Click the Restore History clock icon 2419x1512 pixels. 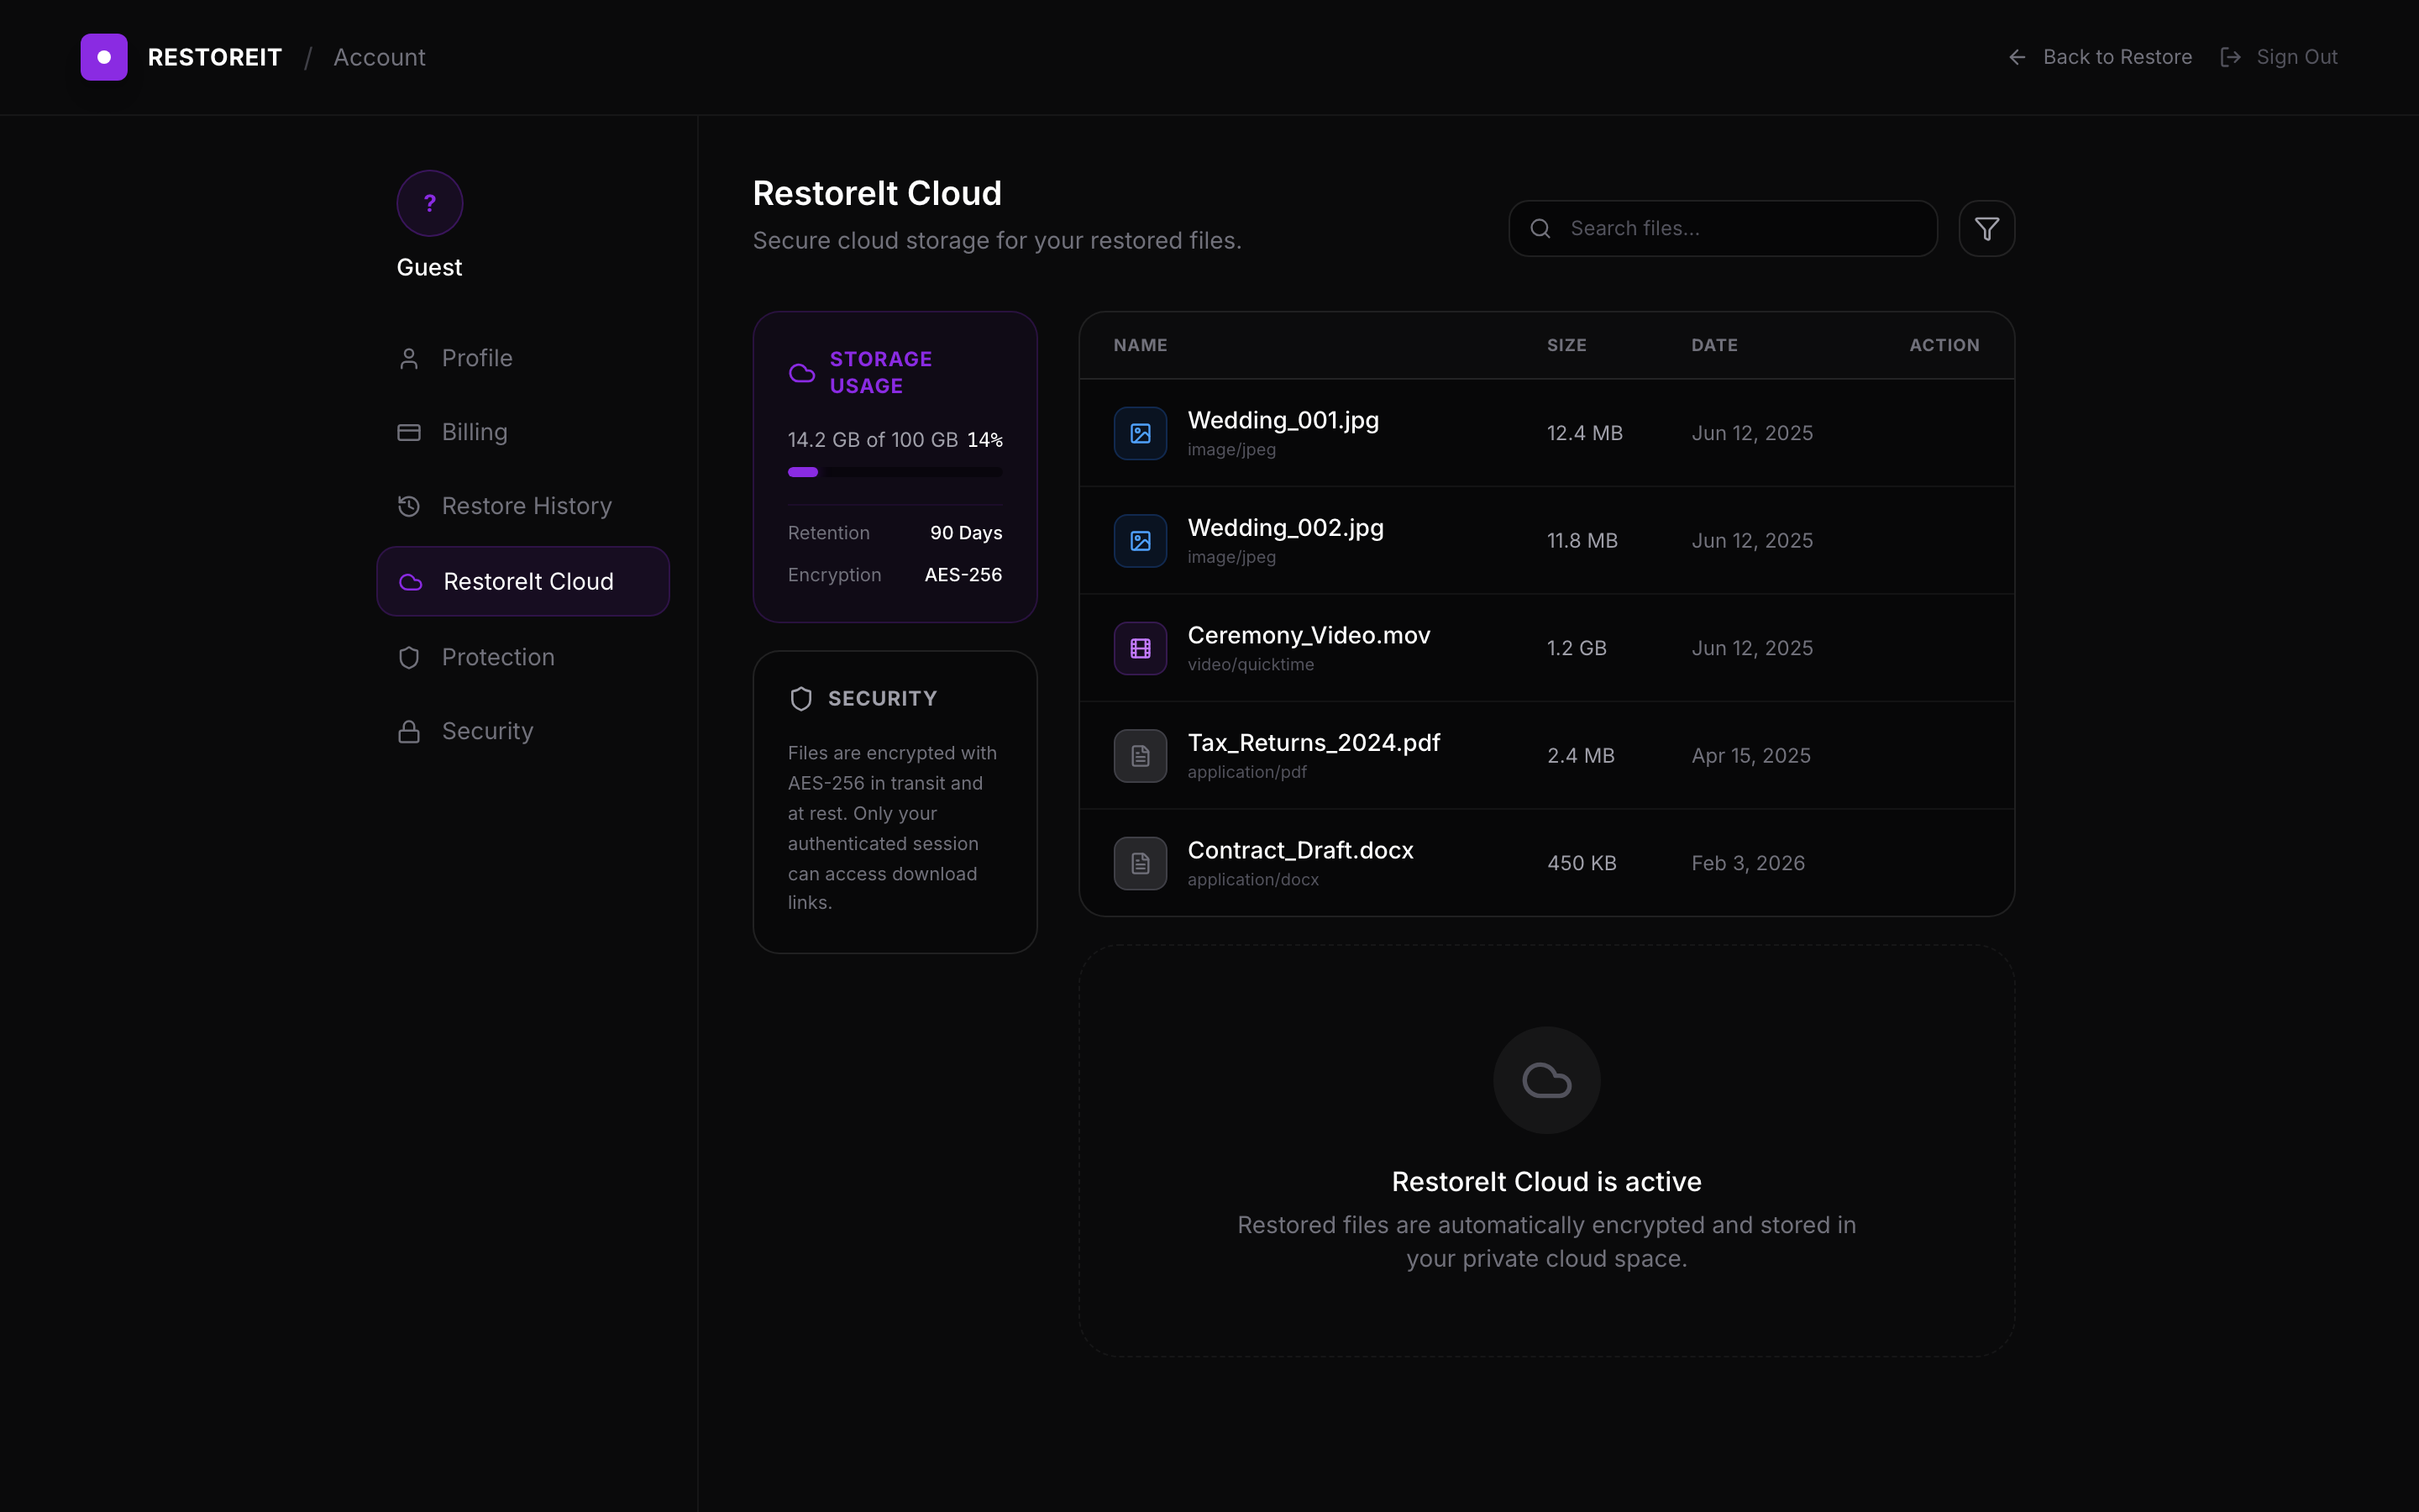(x=410, y=506)
